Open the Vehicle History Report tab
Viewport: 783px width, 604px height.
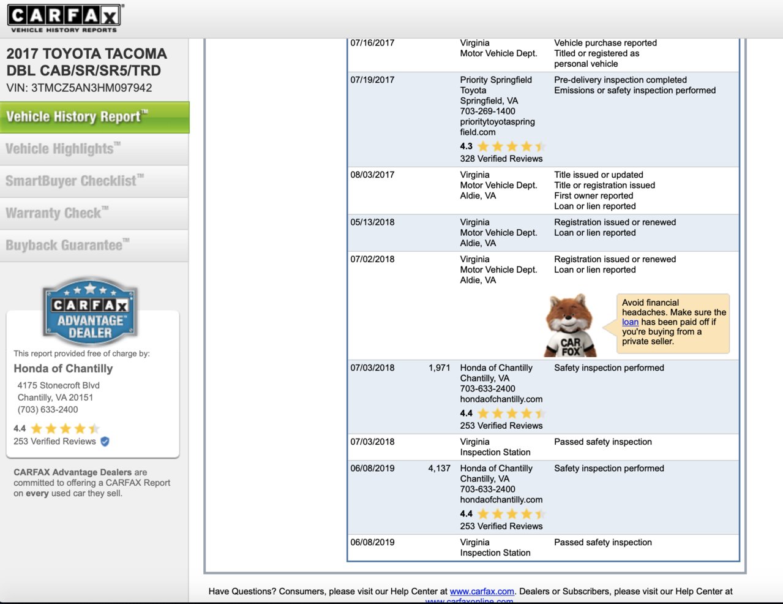94,117
